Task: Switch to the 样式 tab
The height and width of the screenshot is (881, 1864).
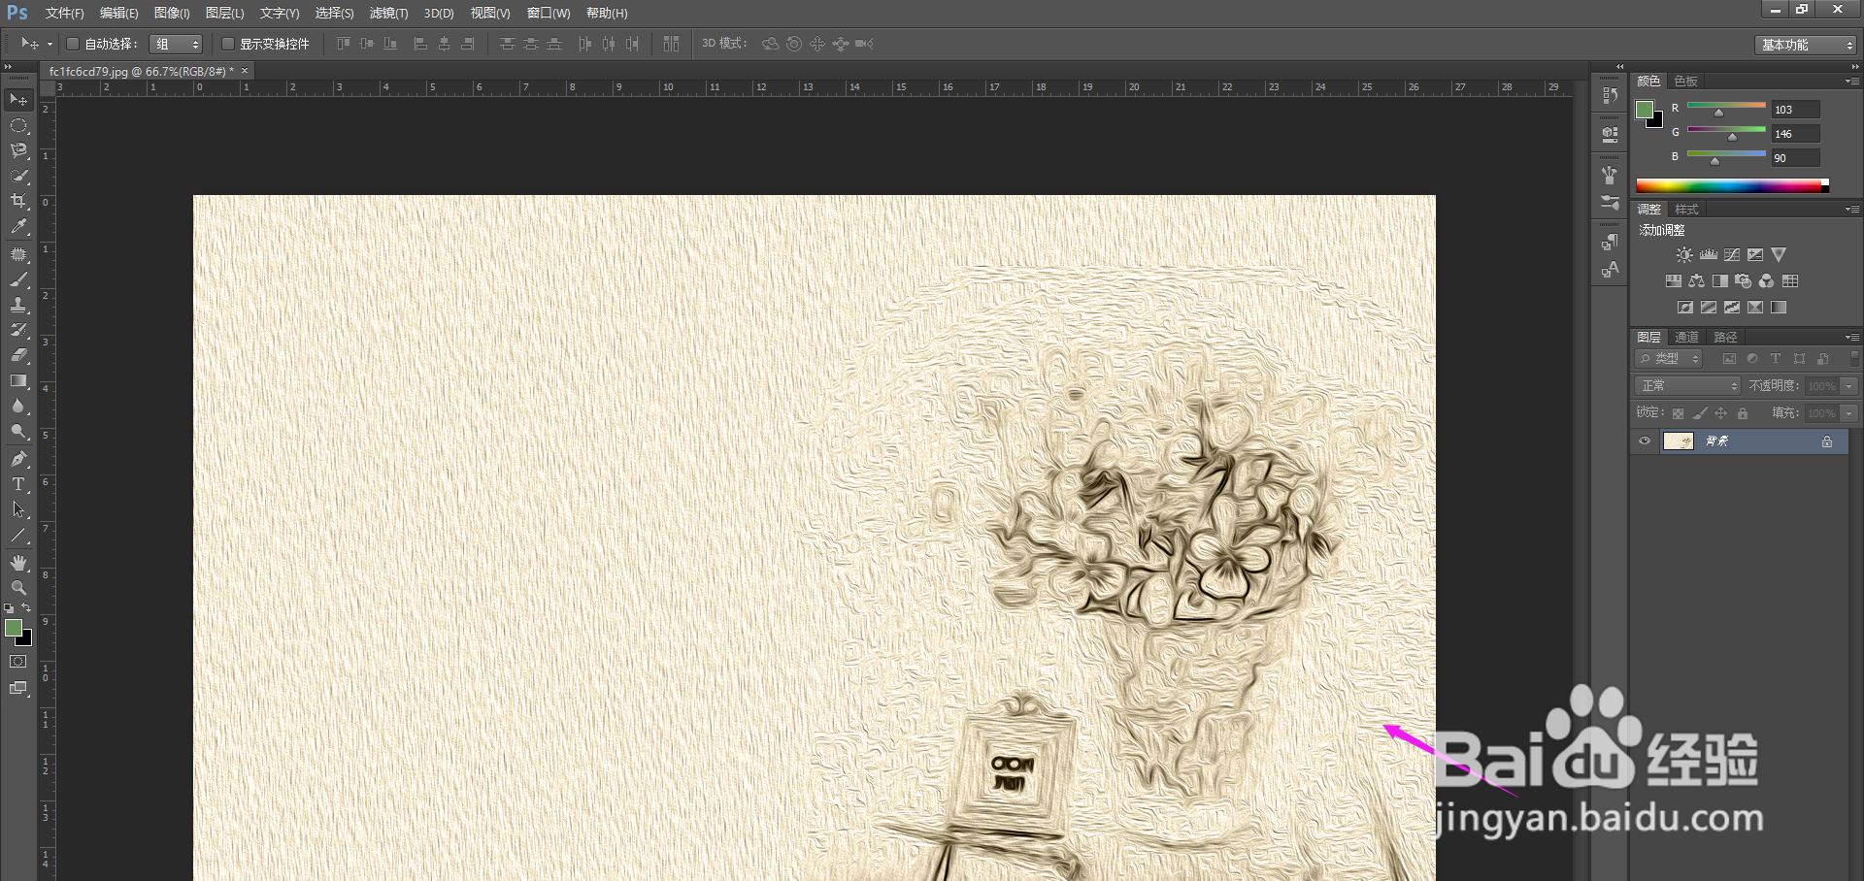Action: coord(1687,210)
